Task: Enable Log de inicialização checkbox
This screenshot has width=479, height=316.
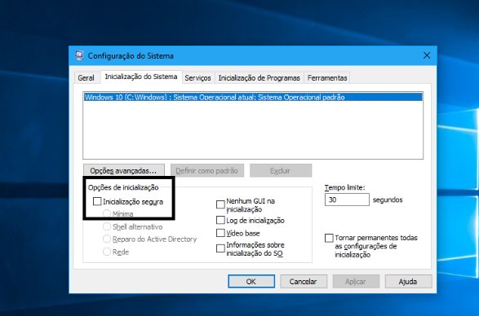Action: (x=220, y=220)
